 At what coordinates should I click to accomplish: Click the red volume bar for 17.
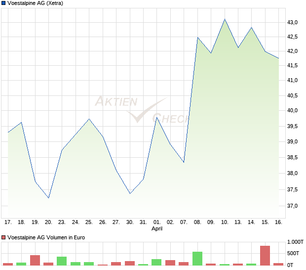coord(8,264)
